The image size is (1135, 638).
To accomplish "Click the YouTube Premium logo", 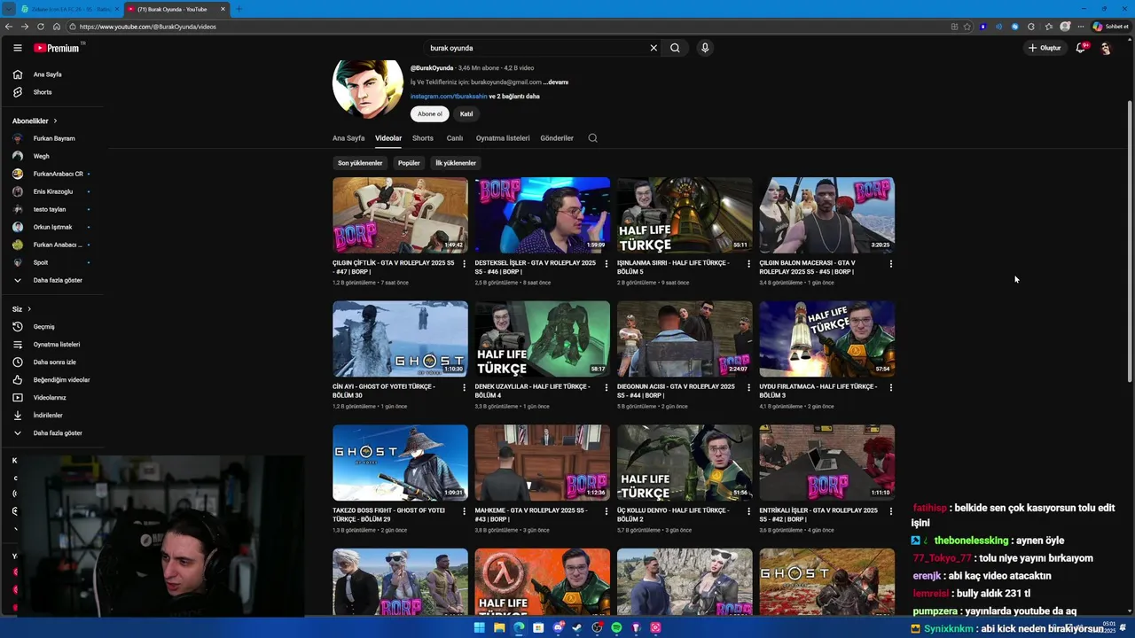I will tap(57, 48).
